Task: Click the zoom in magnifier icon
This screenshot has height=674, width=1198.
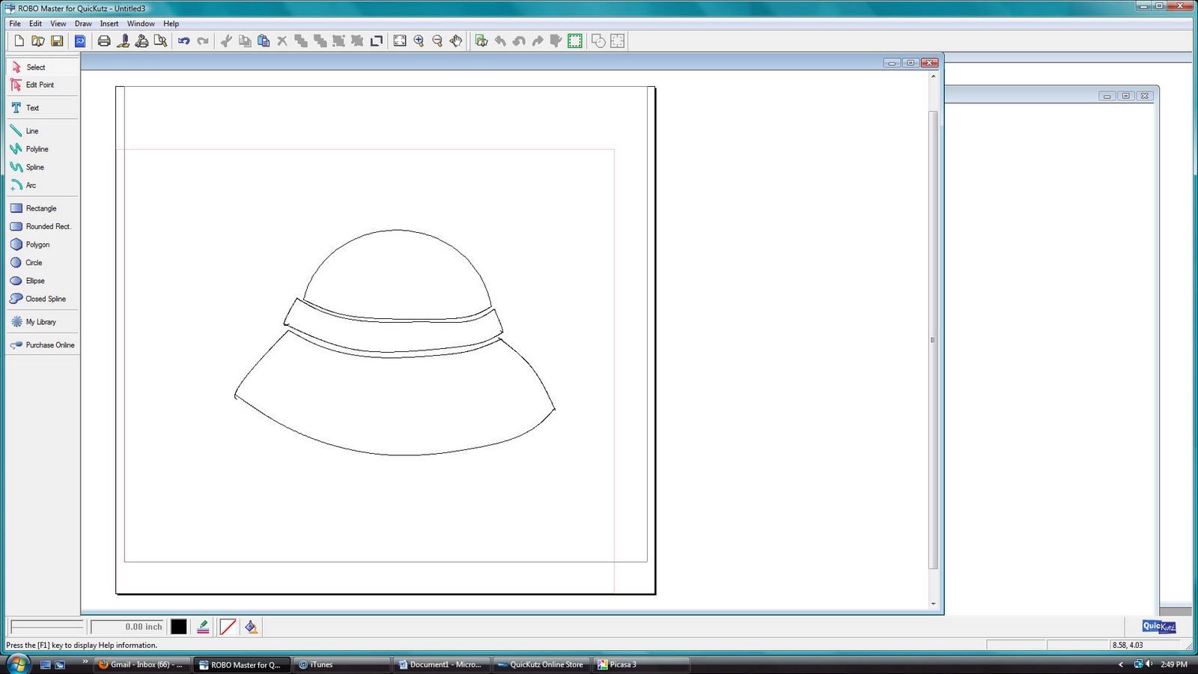Action: point(419,41)
